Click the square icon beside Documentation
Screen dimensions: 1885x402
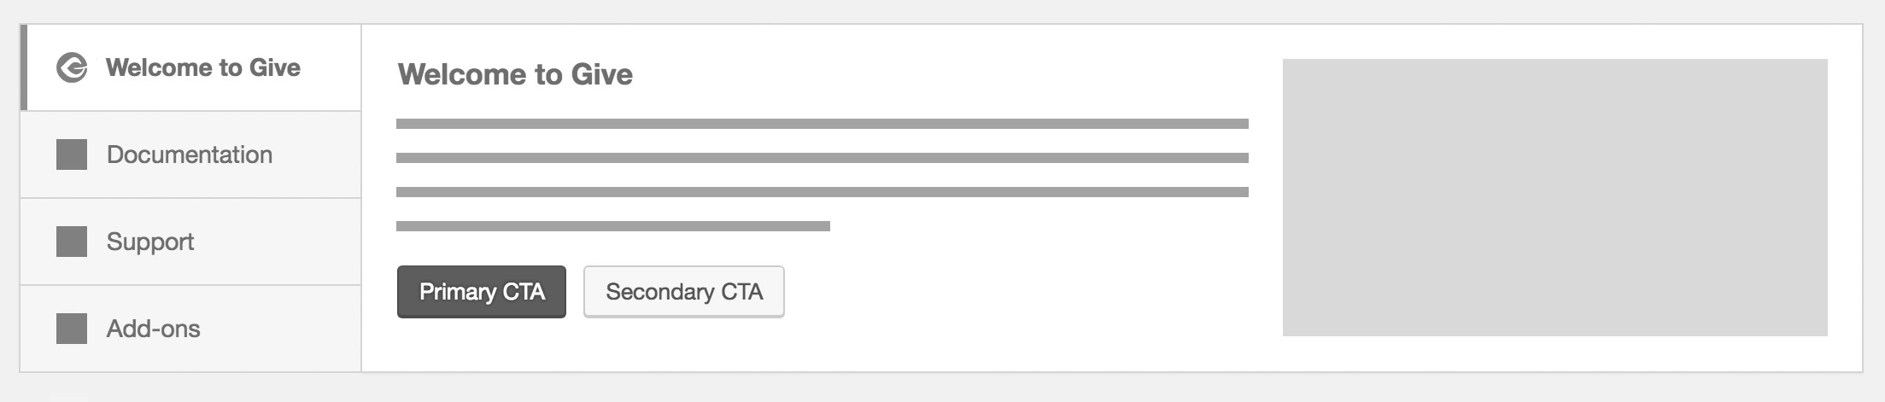(x=72, y=154)
